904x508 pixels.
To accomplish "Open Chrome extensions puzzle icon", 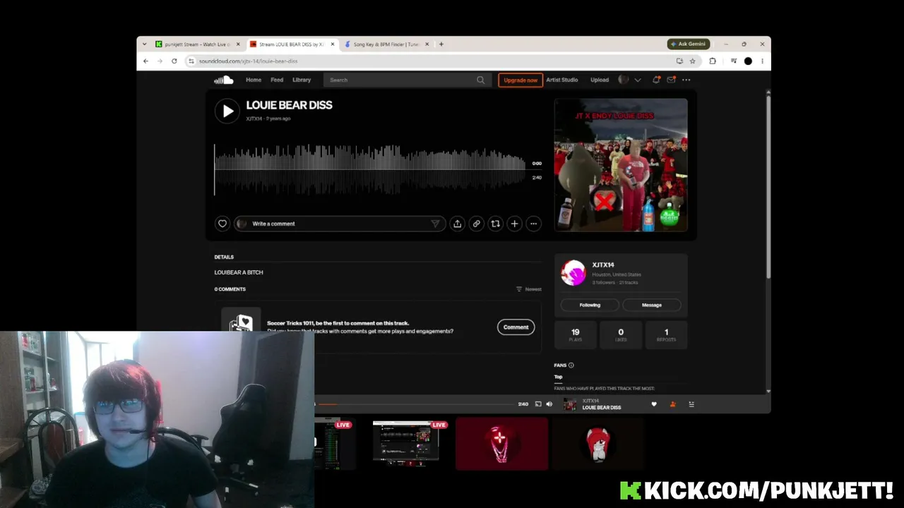I will (713, 61).
